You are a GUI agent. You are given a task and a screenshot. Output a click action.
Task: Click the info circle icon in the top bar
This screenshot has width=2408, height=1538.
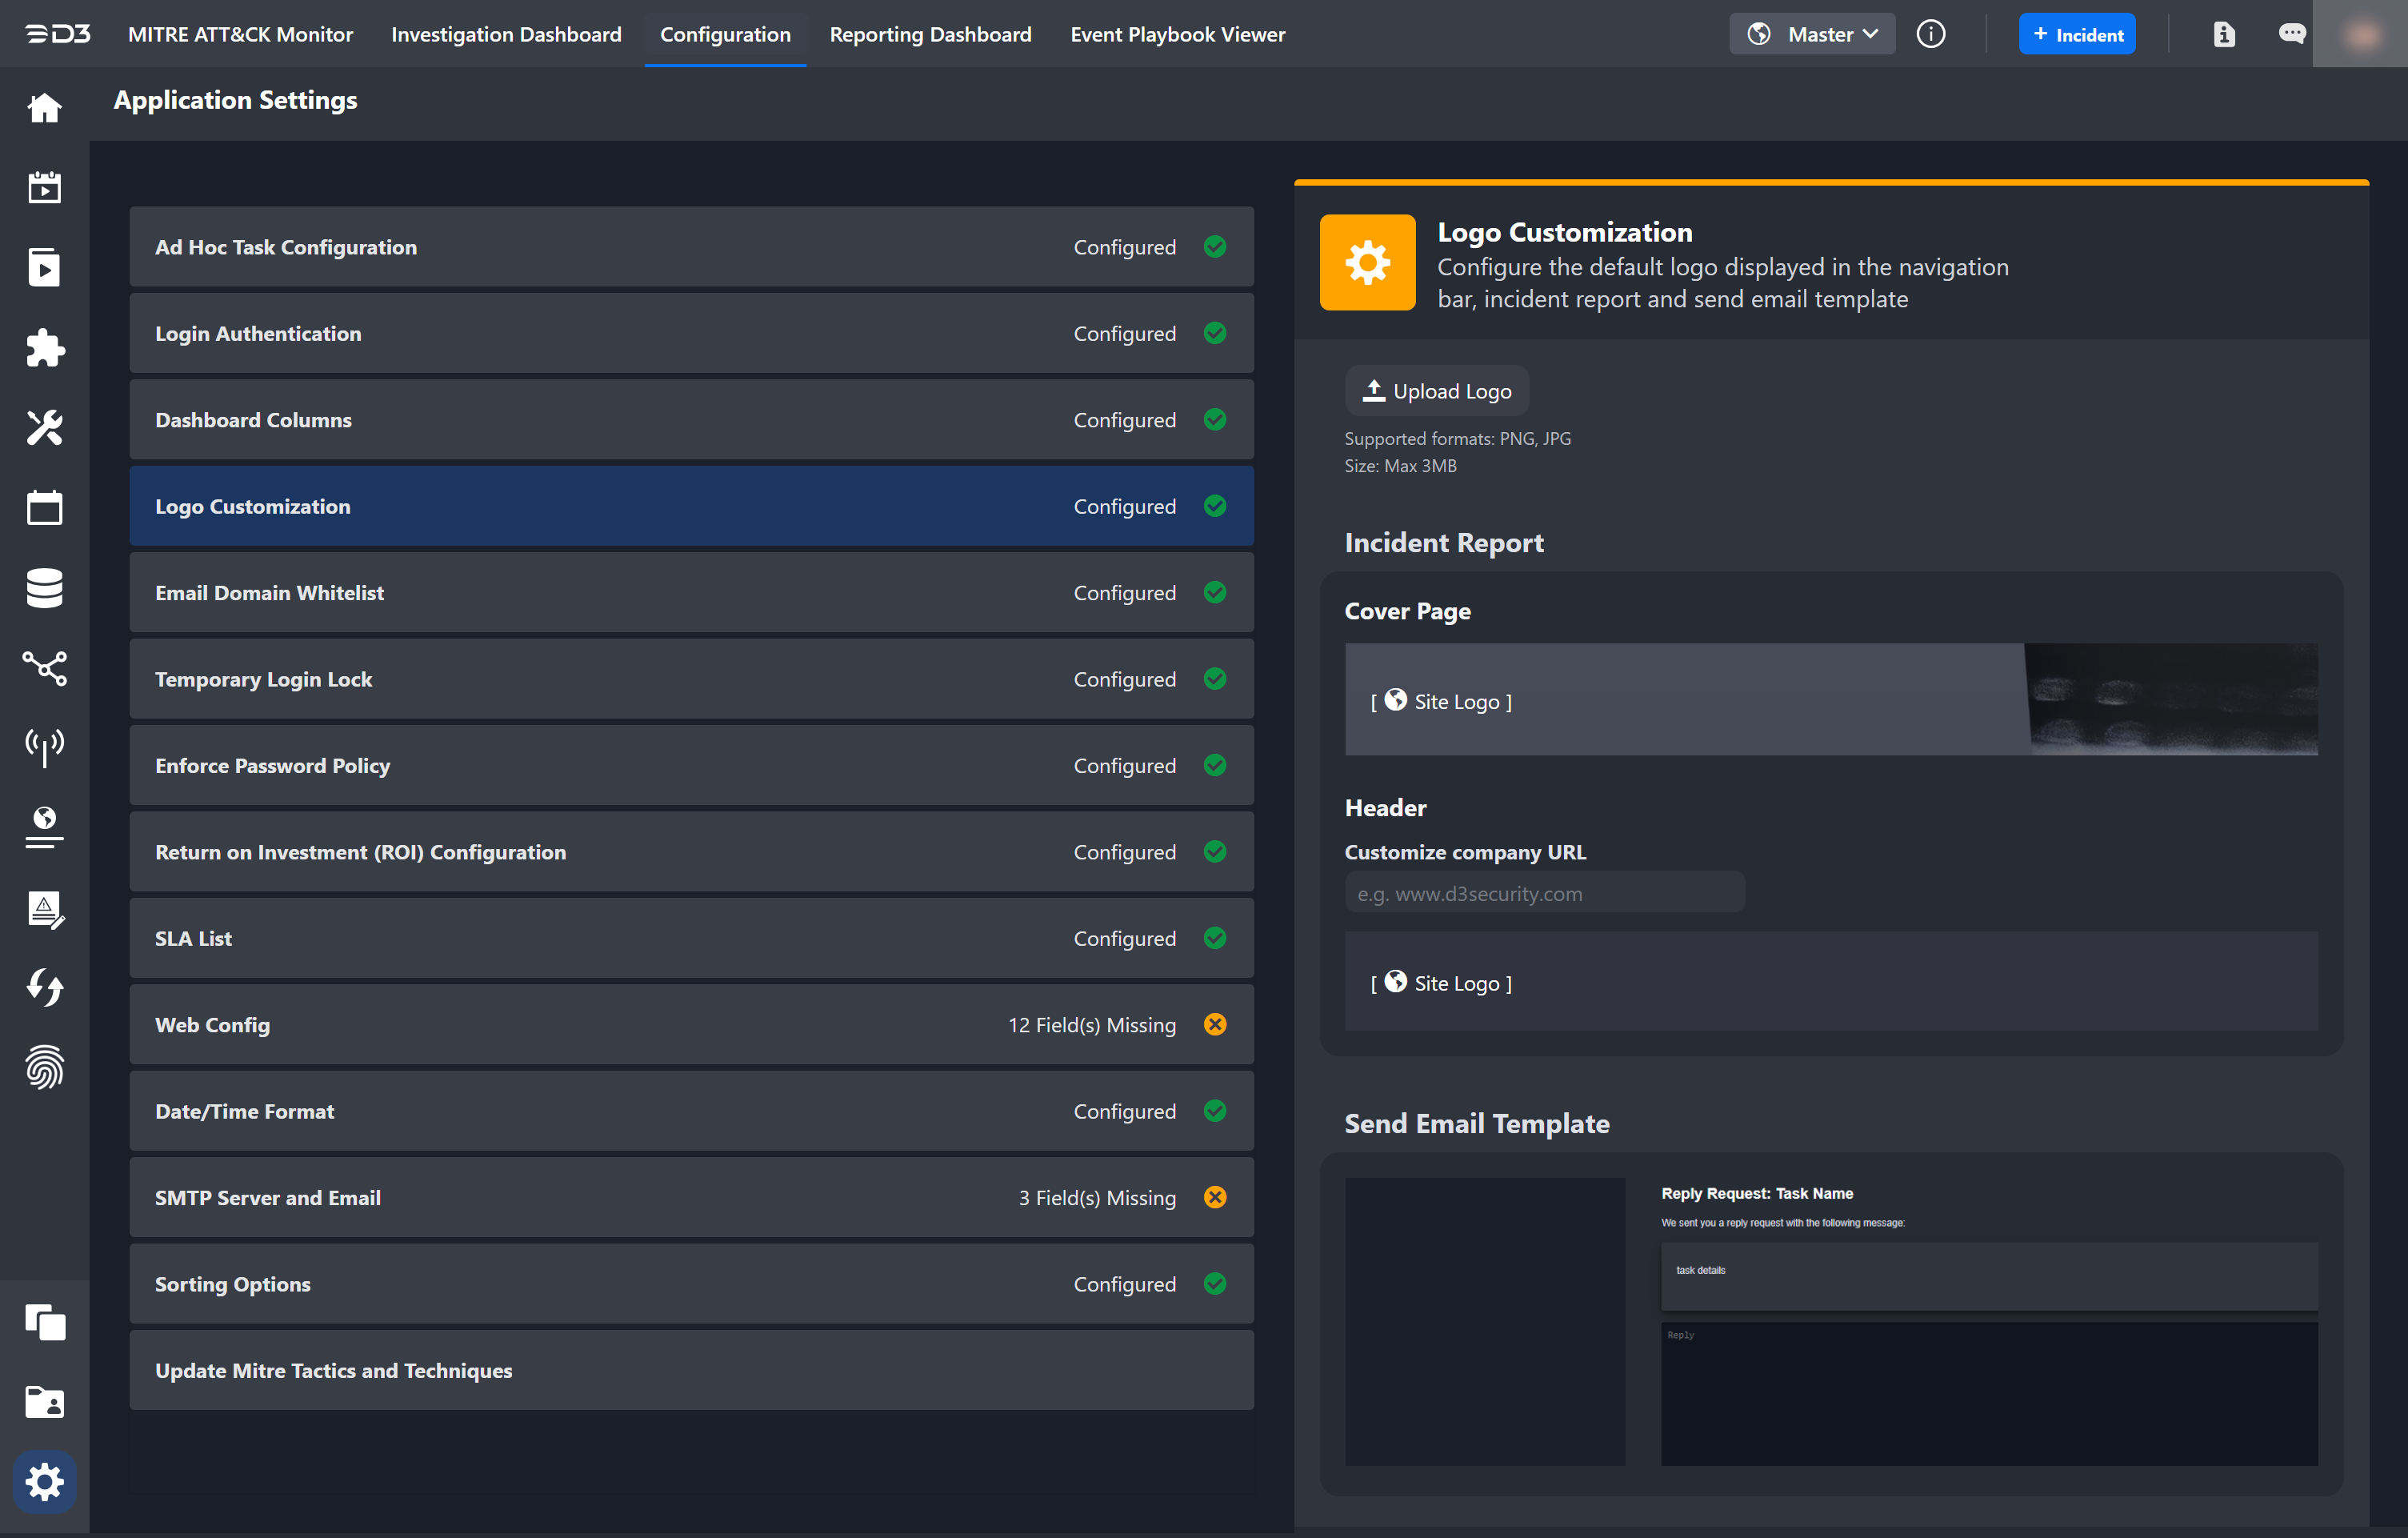tap(1930, 34)
